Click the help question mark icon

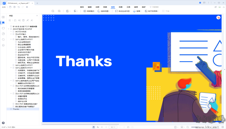[x=3, y=123]
